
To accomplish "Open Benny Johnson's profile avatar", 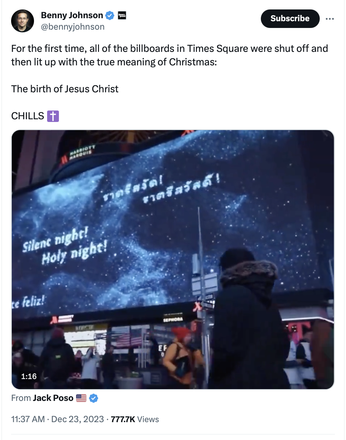I will coord(23,21).
